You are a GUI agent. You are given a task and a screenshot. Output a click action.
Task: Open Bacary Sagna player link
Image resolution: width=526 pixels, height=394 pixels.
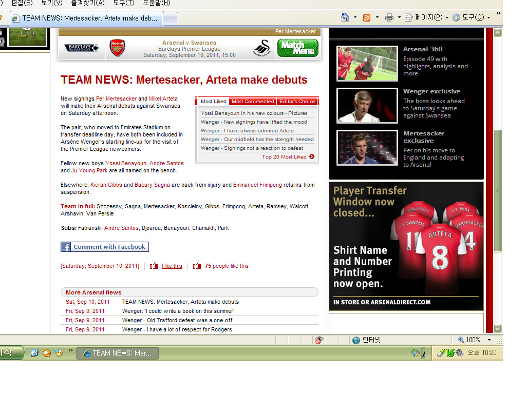click(152, 185)
